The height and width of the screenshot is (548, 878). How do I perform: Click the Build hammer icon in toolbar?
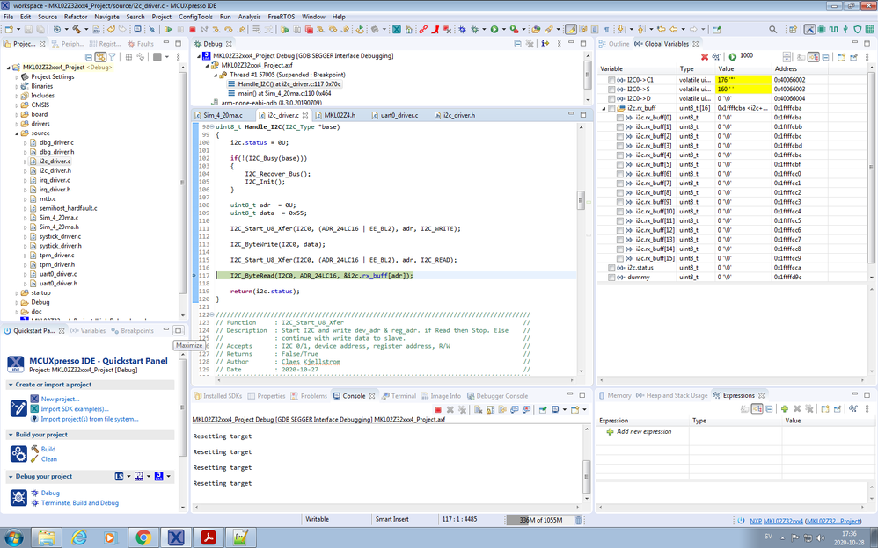click(x=75, y=30)
